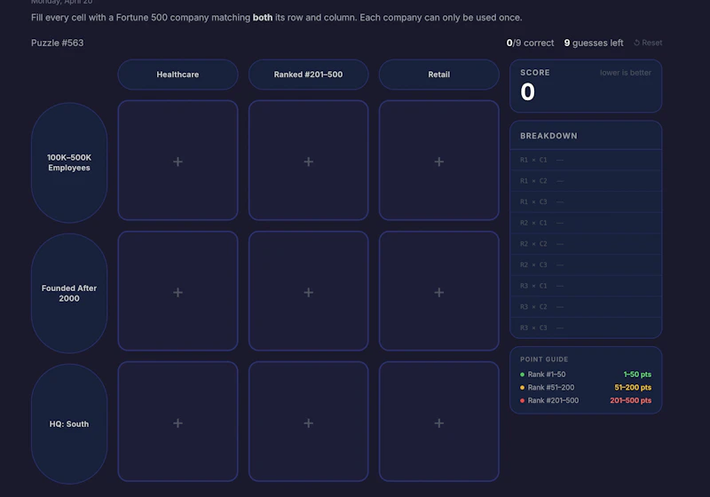710x497 pixels.
Task: Select the Healthcare column header
Action: coord(178,75)
